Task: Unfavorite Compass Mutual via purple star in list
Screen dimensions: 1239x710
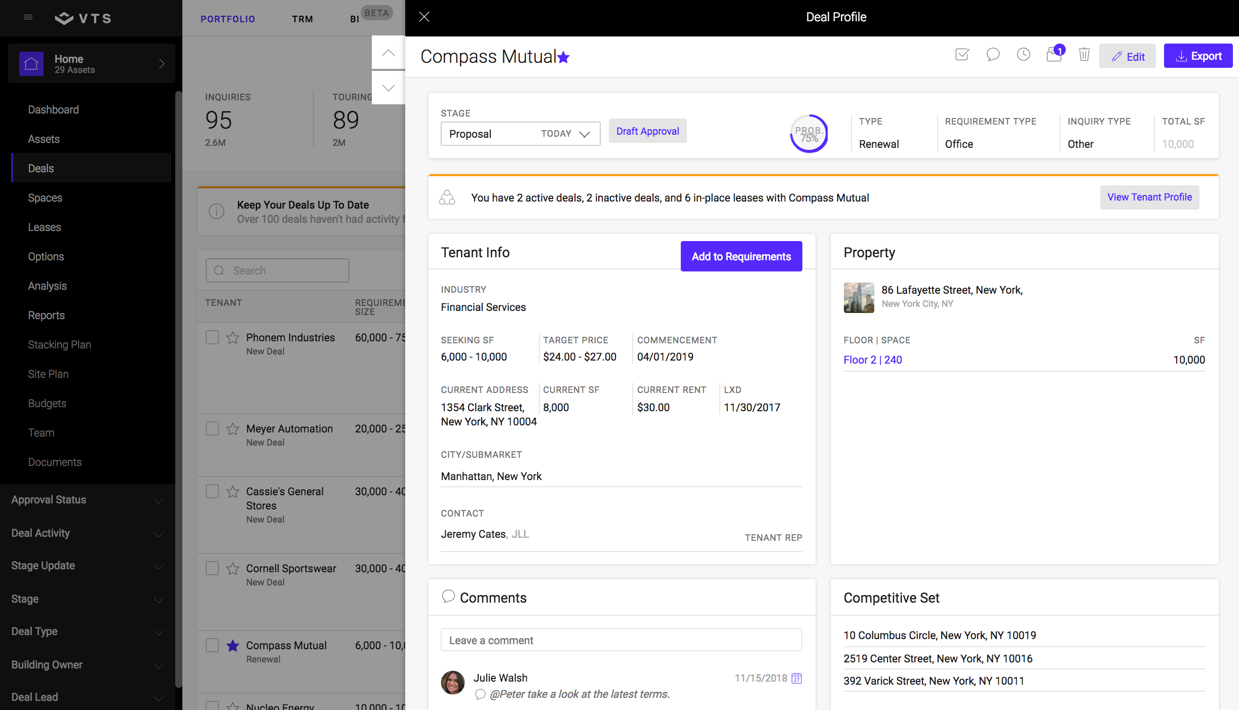Action: click(233, 646)
